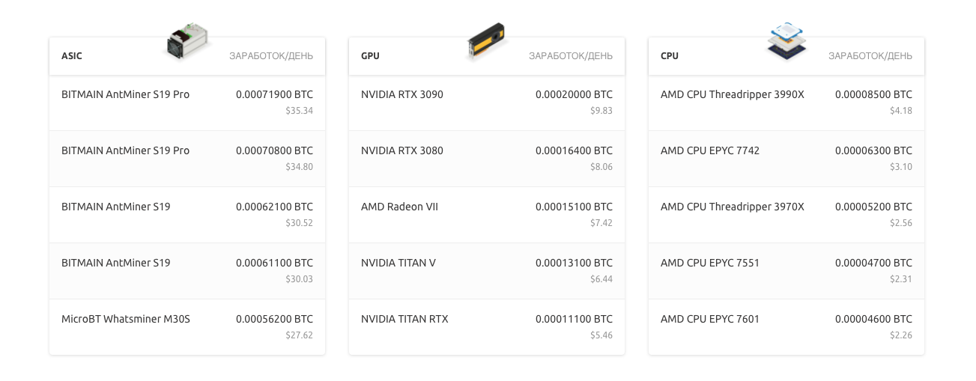Click the ASIC miner device icon
The image size is (976, 381).
point(187,42)
